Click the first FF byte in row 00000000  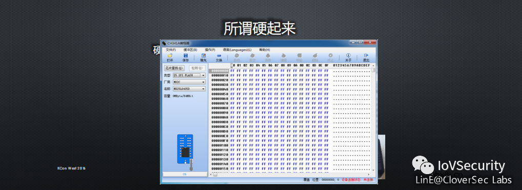pos(233,71)
